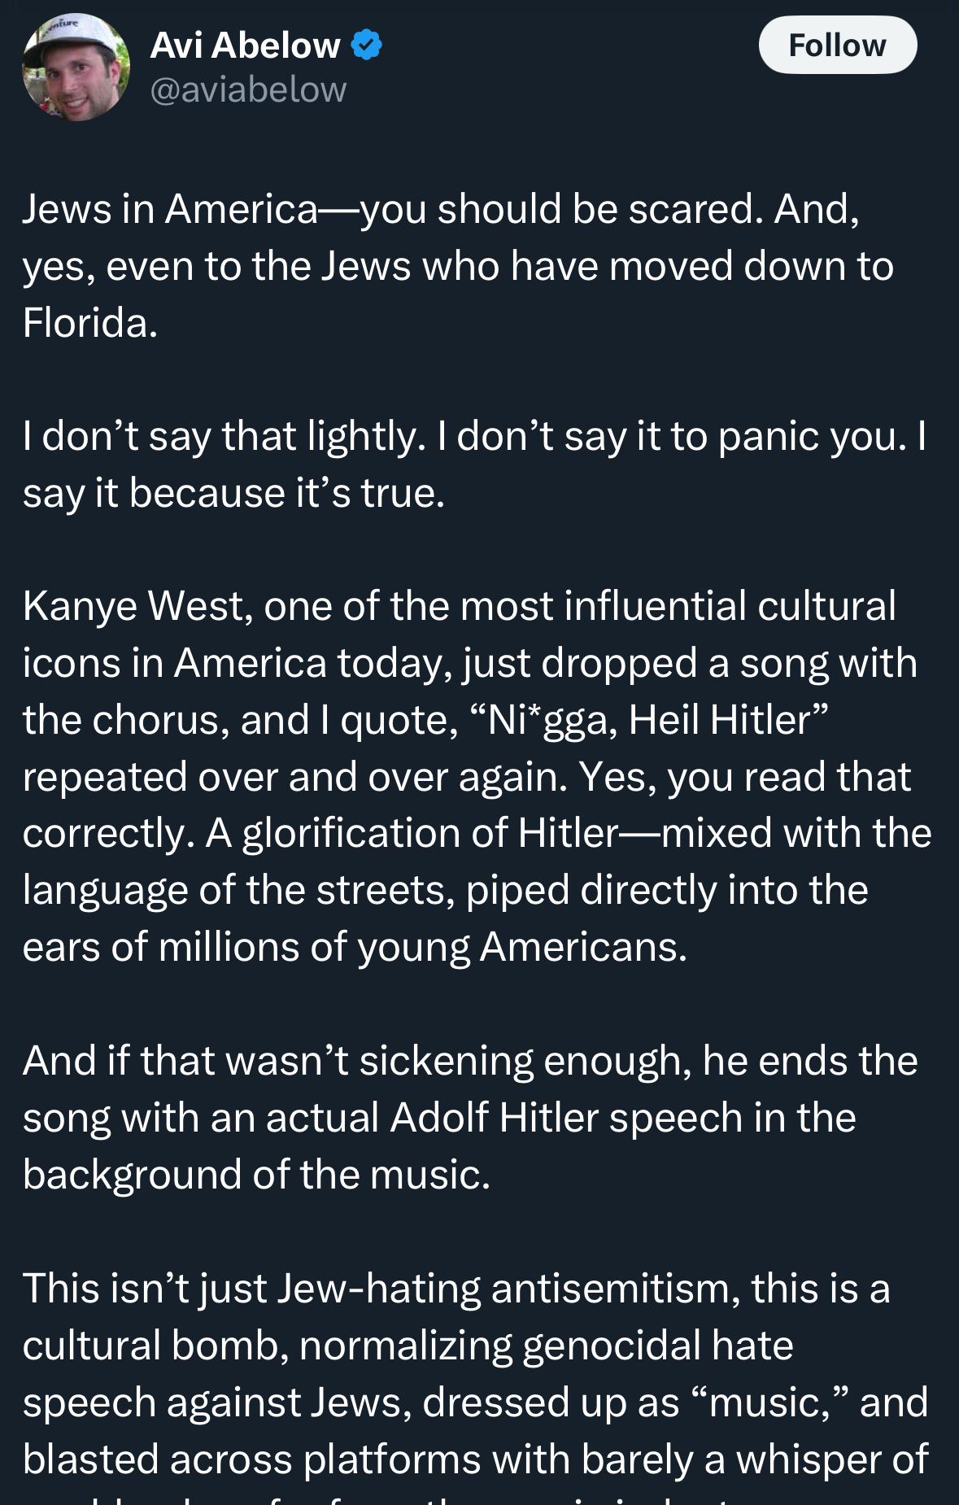The image size is (959, 1505).
Task: Click the "Jews in America" opening paragraph
Action: point(458,266)
